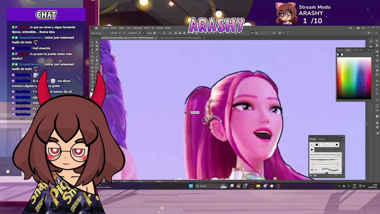This screenshot has height=214, width=380.
Task: Open the arrange documents icon
Action: coord(358,28)
